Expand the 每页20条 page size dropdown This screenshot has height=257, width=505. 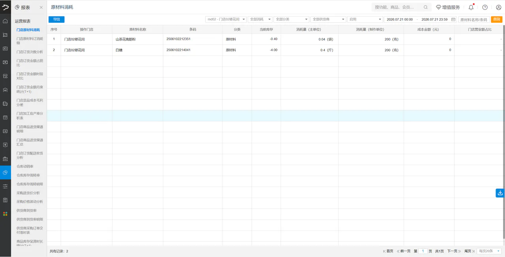click(489, 251)
